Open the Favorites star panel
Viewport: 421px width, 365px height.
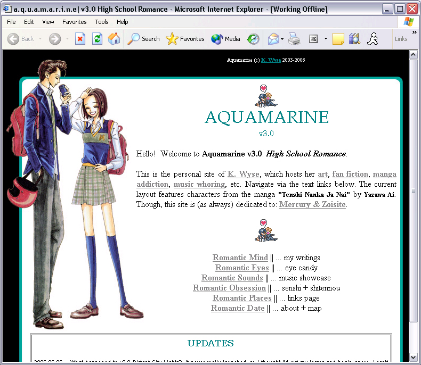[185, 39]
